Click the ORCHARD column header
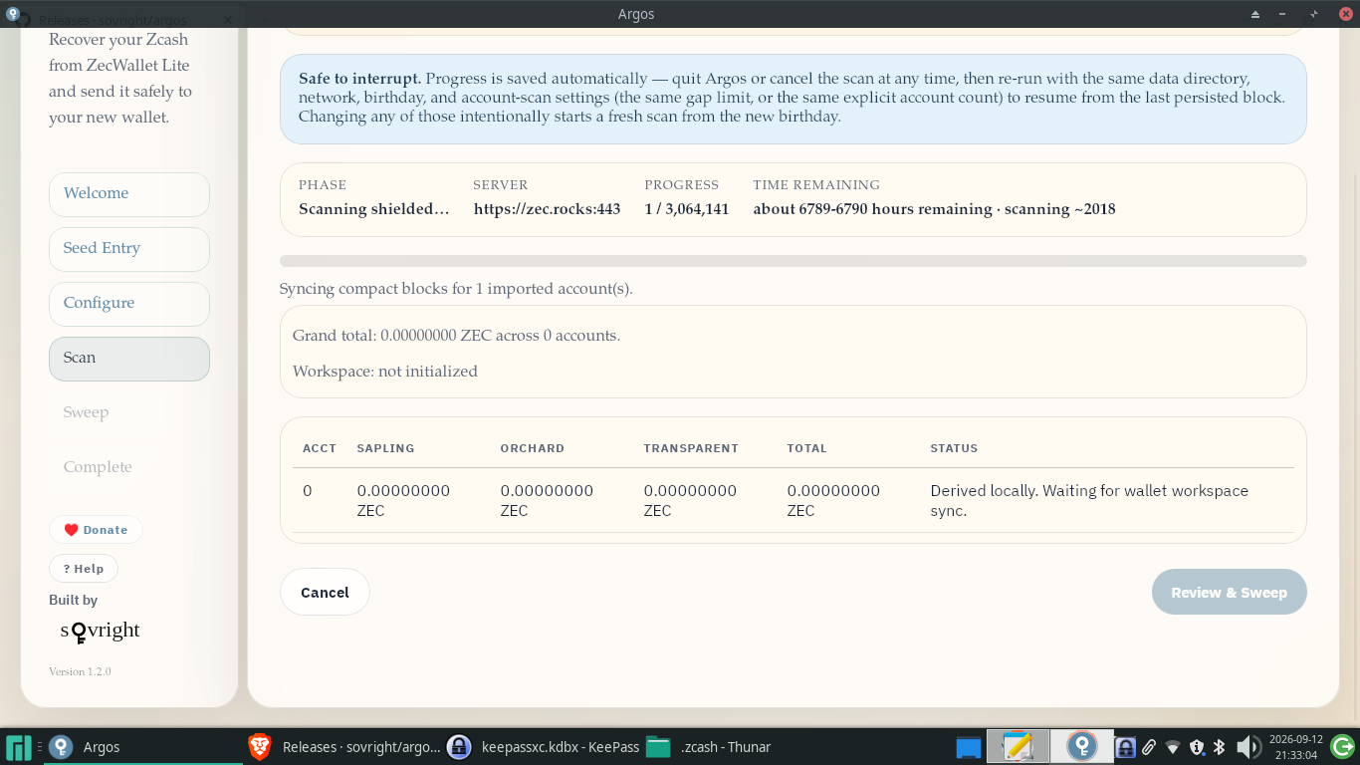Image resolution: width=1360 pixels, height=765 pixels. click(x=532, y=448)
